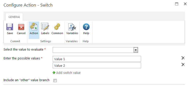The height and width of the screenshot is (110, 189).
Task: Open the Common settings gears icon
Action: (x=57, y=27)
